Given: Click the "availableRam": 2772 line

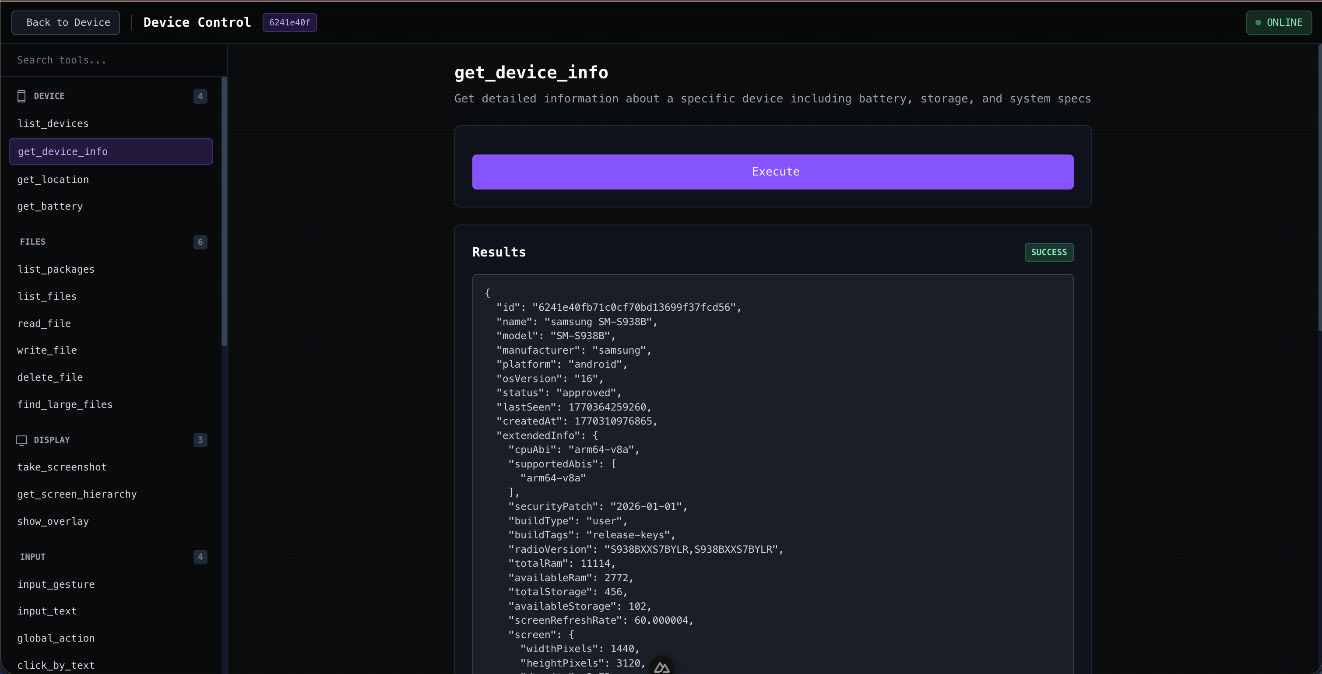Looking at the screenshot, I should (571, 578).
